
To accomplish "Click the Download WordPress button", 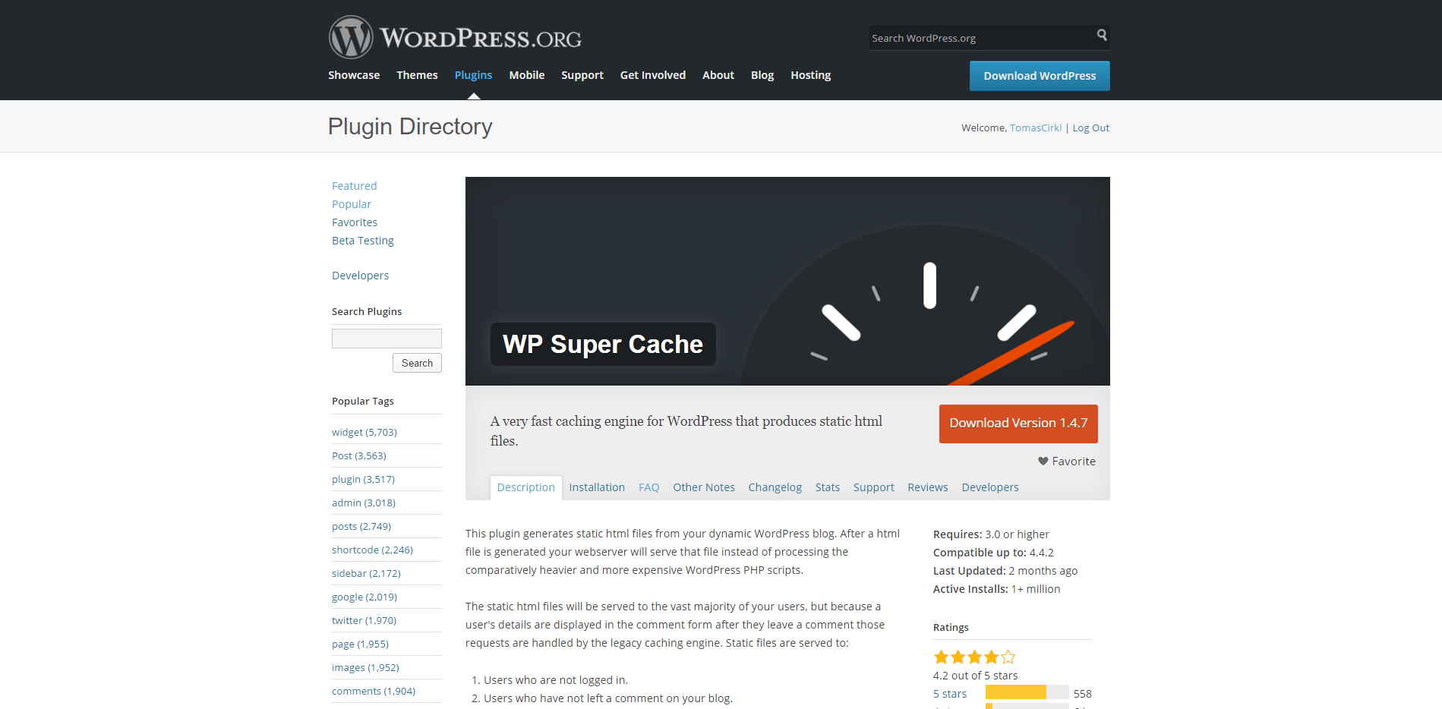I will click(1040, 76).
